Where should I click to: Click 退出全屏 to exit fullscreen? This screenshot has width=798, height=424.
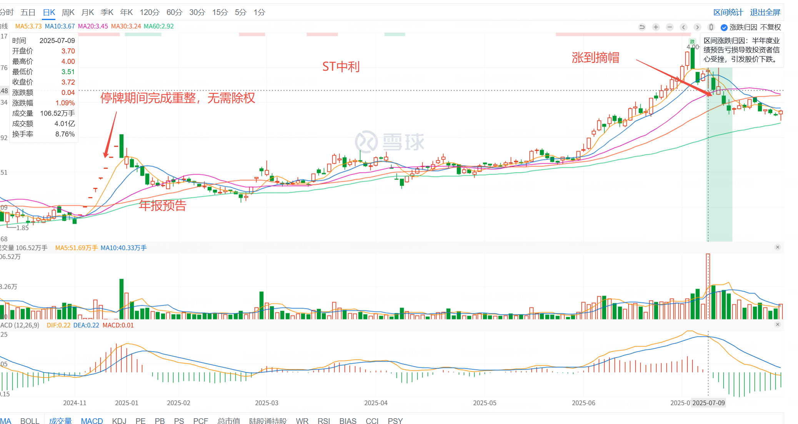pos(765,12)
